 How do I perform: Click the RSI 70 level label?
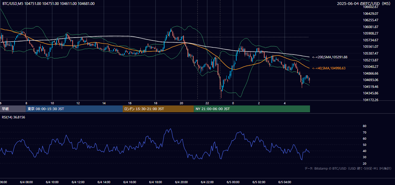364,132
